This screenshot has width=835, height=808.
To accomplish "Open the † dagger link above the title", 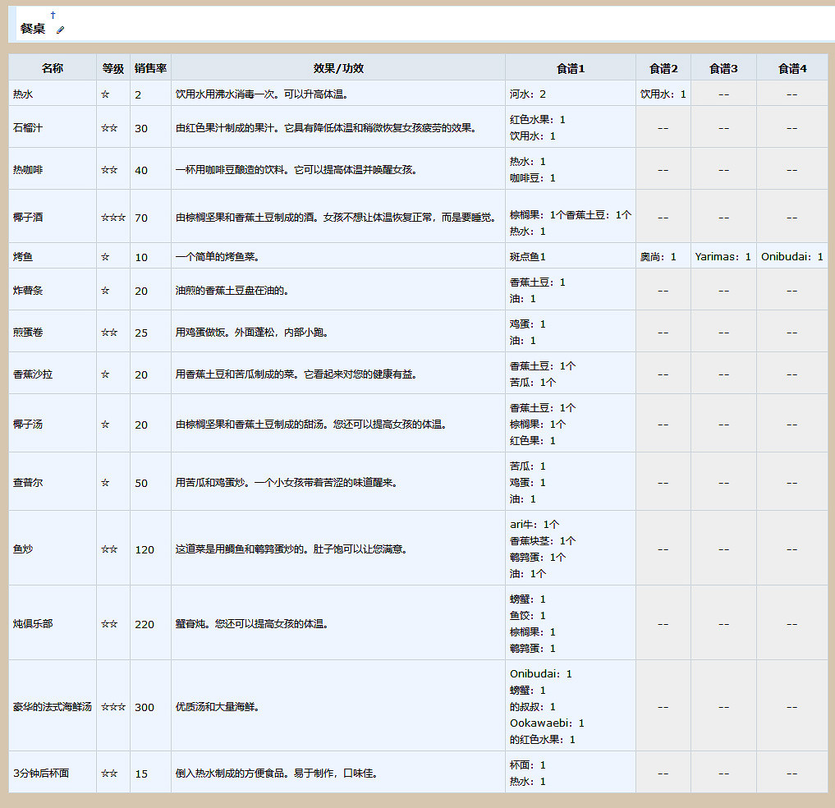I will point(53,13).
